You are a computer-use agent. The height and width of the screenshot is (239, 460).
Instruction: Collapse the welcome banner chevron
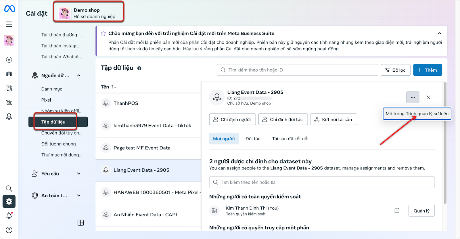point(440,33)
